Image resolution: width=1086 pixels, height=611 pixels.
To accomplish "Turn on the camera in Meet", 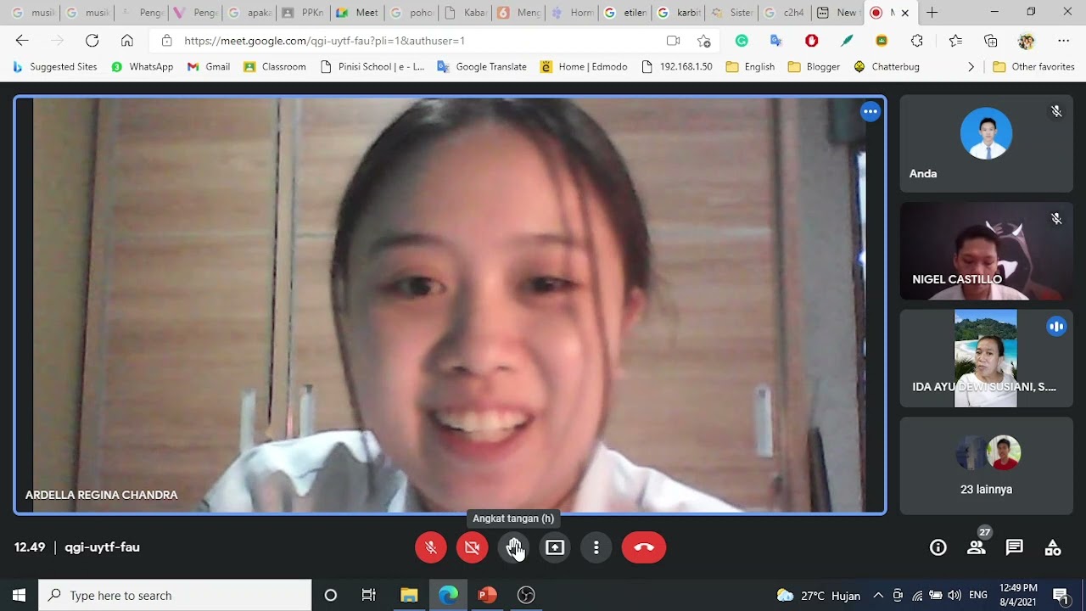I will (x=473, y=547).
